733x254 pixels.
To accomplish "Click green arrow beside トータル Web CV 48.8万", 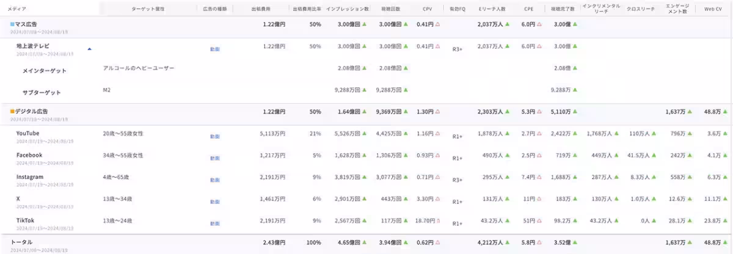I will 725,243.
